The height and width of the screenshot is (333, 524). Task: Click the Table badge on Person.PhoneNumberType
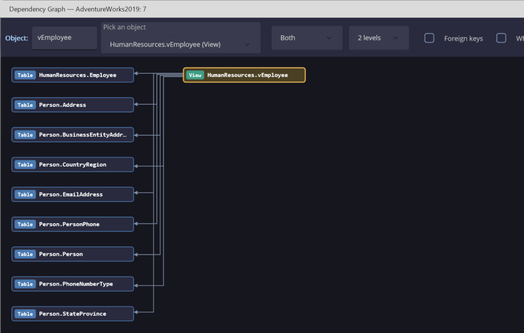tap(25, 284)
